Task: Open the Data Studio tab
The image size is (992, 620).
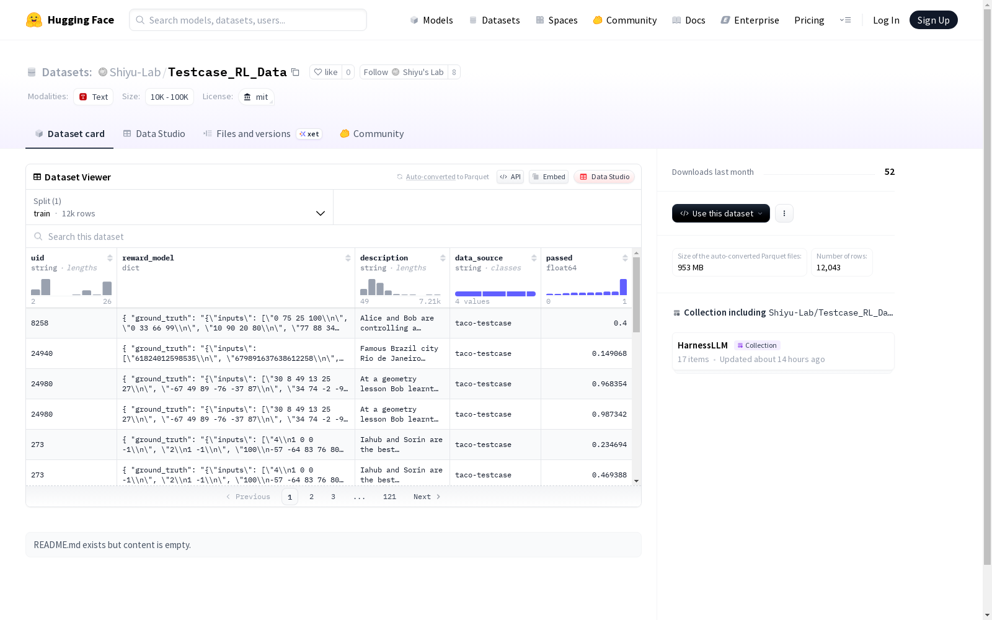Action: [154, 134]
